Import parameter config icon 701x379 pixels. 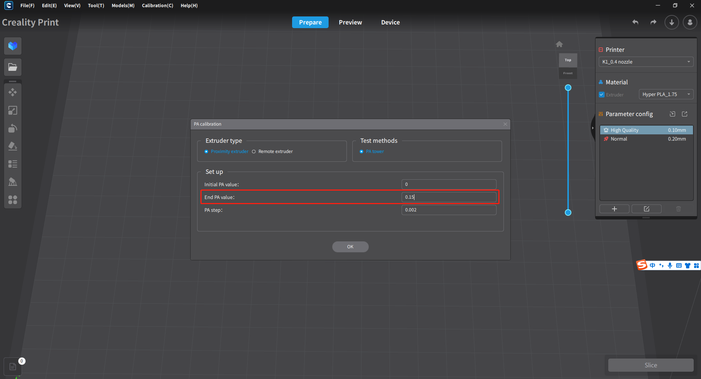point(673,114)
